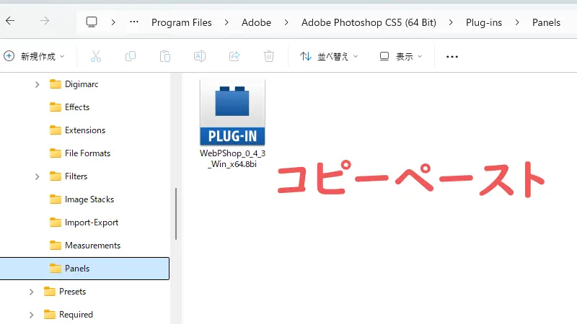Go back with the left arrow button
This screenshot has width=577, height=324.
[x=10, y=21]
